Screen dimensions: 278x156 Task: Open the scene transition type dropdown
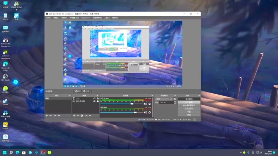pos(164,99)
